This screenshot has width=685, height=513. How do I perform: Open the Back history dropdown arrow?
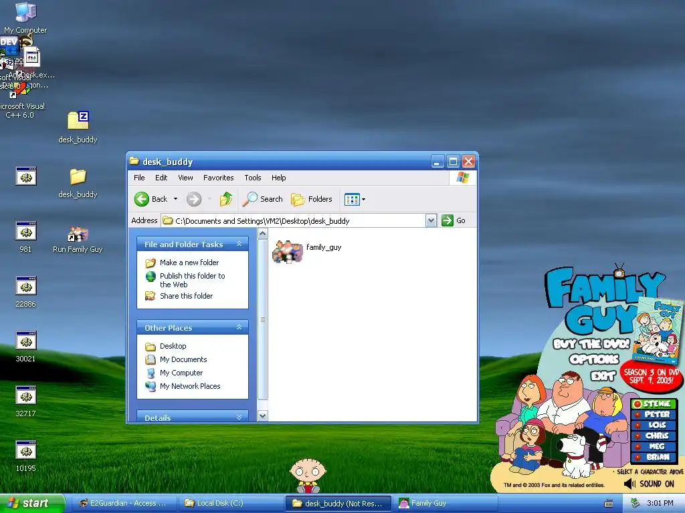(x=176, y=199)
